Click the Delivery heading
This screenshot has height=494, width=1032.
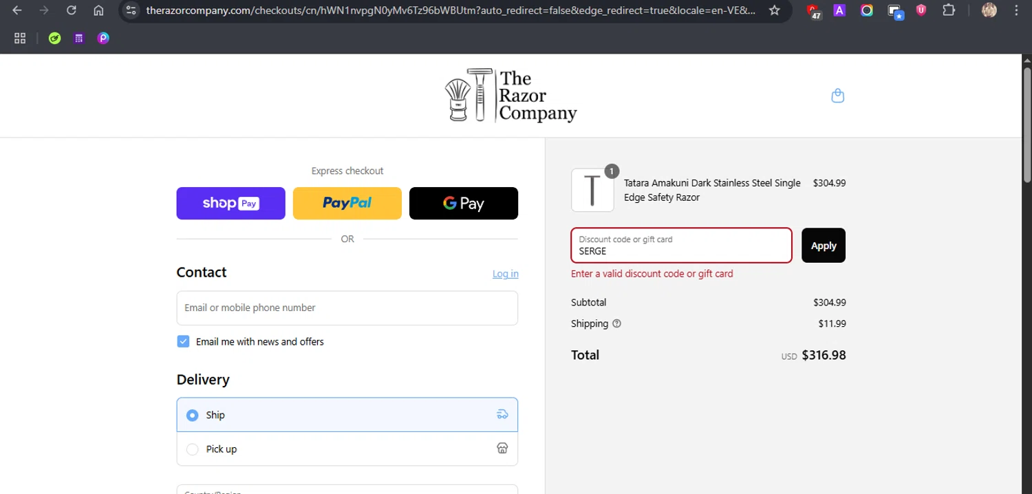[x=203, y=380]
